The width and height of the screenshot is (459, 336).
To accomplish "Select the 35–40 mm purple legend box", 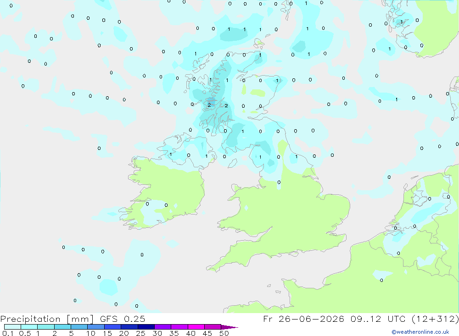I will click(179, 327).
